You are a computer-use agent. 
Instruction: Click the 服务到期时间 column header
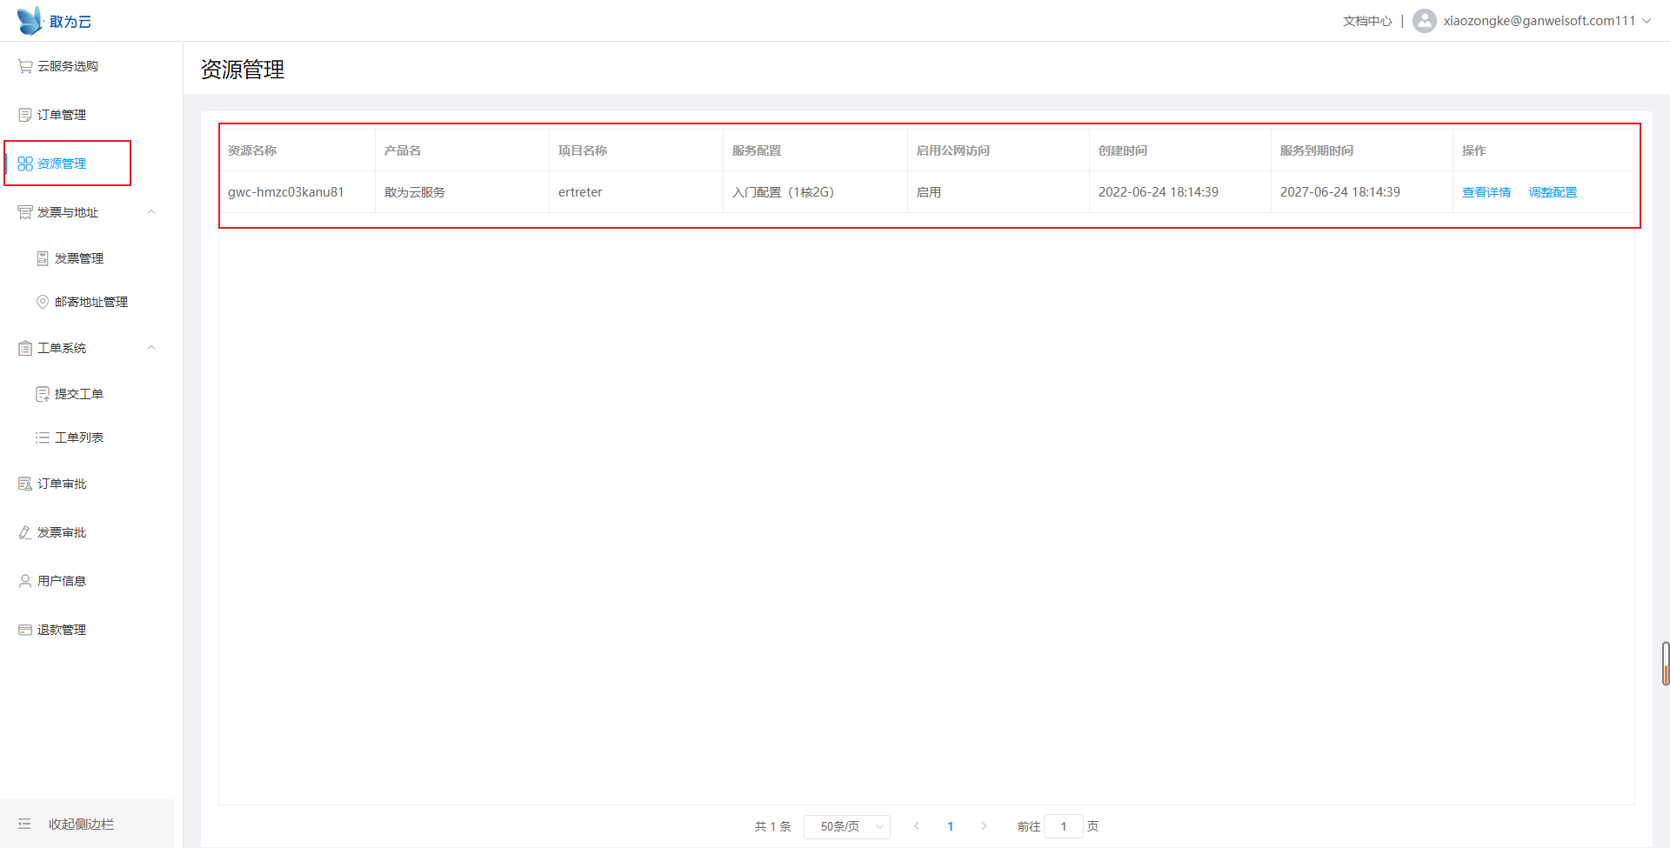tap(1317, 150)
